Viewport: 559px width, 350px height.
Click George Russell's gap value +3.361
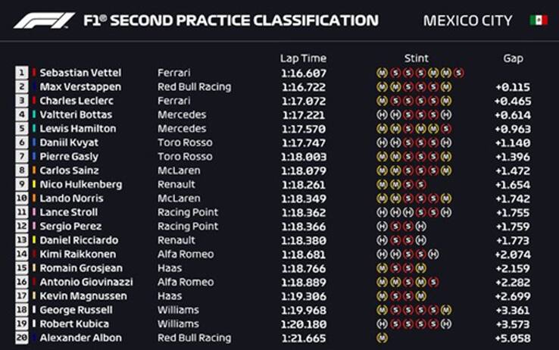[512, 309]
